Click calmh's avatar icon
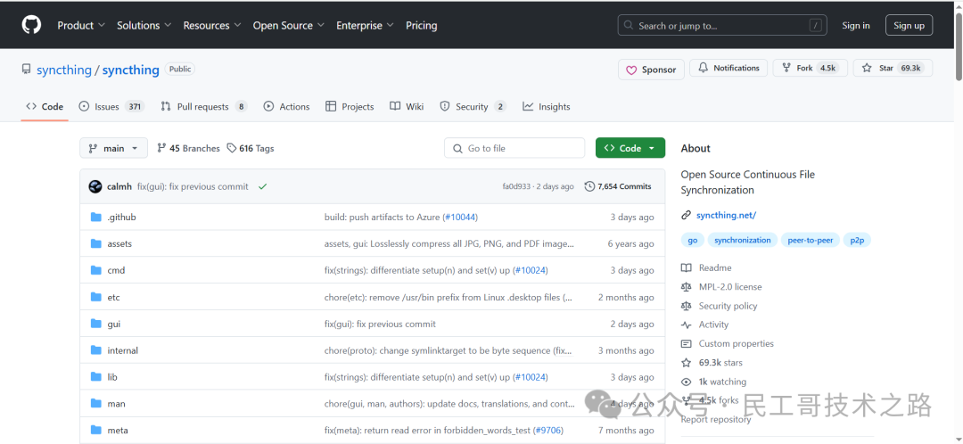Screen dimensions: 963x444 click(95, 186)
